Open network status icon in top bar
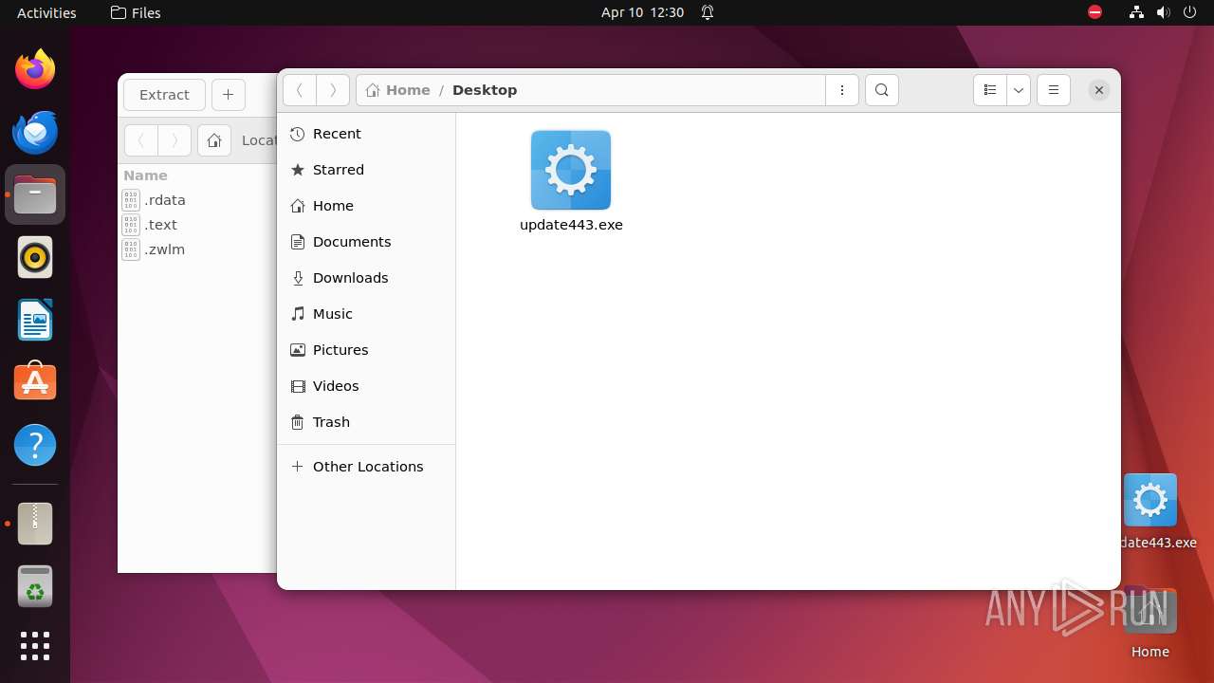Image resolution: width=1214 pixels, height=683 pixels. (x=1136, y=12)
